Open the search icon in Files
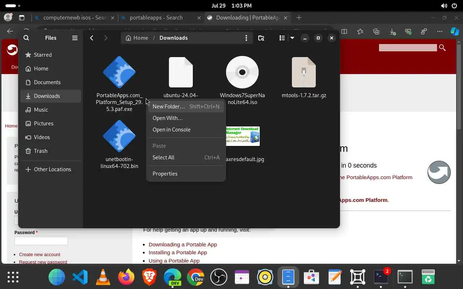 pyautogui.click(x=26, y=38)
